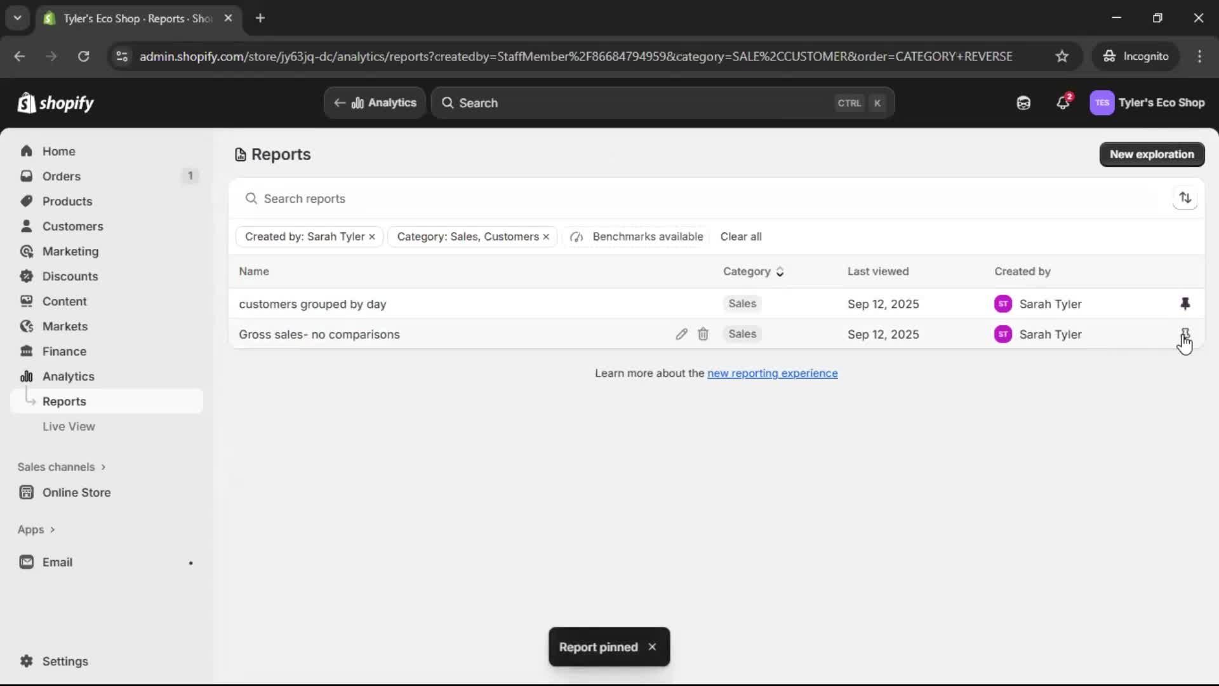Dismiss the Report pinned toast

(x=652, y=647)
